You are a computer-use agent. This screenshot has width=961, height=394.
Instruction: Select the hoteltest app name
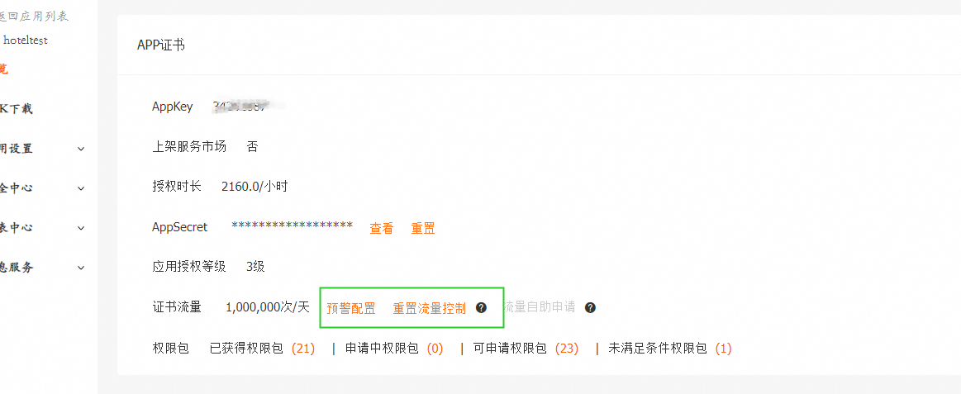25,39
